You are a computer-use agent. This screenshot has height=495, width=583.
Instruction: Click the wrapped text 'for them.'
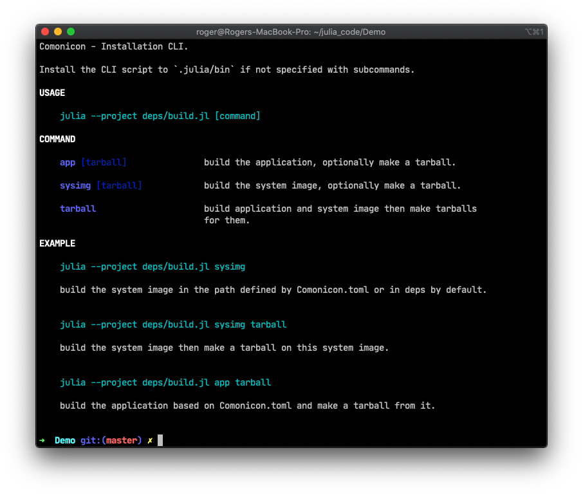pyautogui.click(x=227, y=220)
